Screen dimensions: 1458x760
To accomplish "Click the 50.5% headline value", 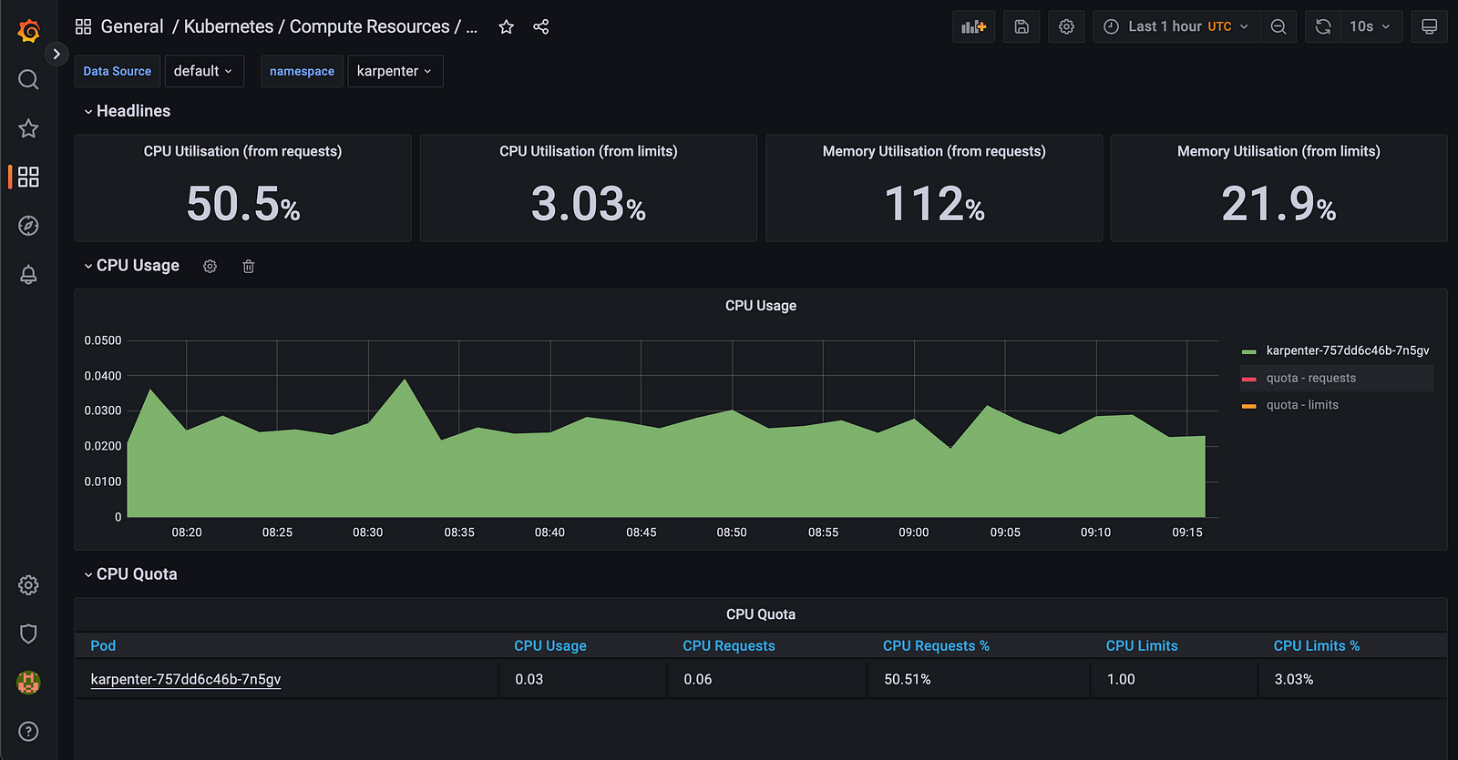I will [243, 204].
